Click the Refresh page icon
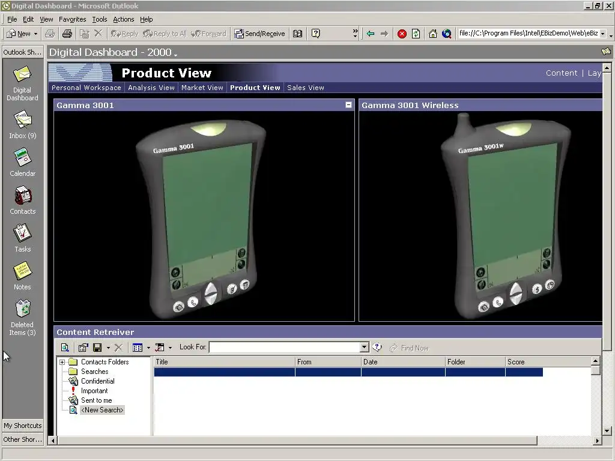 (x=416, y=34)
